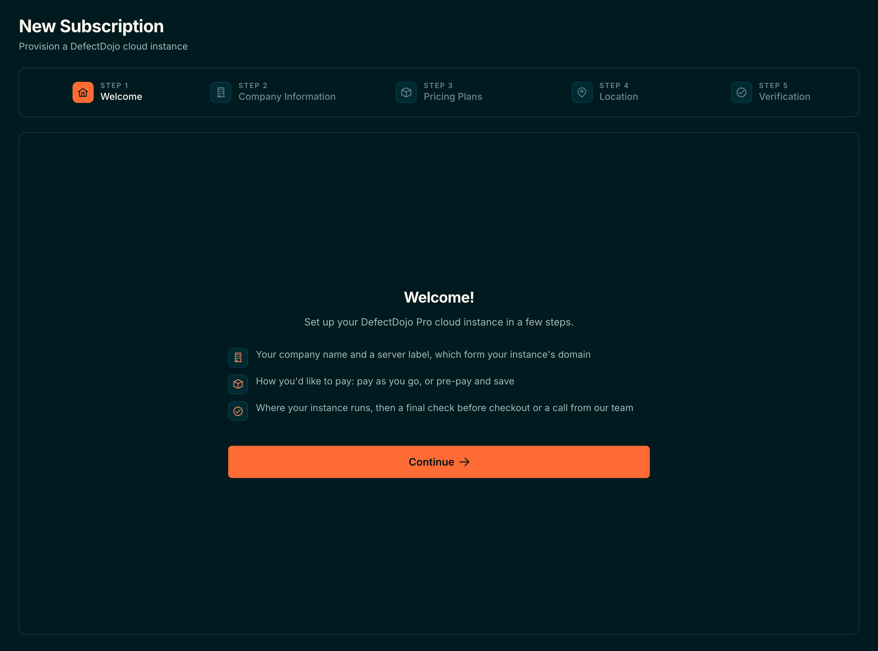Click 'Provision a DefectDojo cloud instance' subtitle

[103, 46]
